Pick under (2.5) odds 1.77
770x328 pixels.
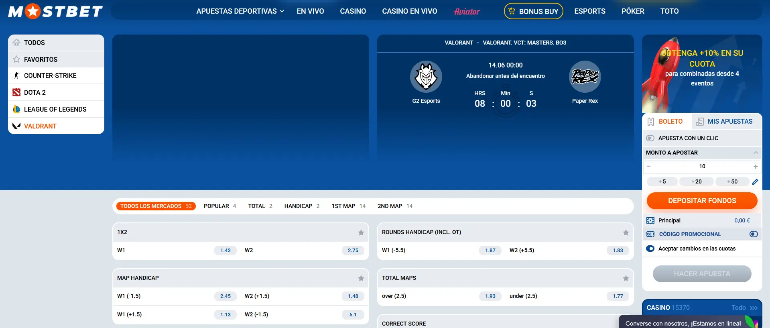(618, 296)
